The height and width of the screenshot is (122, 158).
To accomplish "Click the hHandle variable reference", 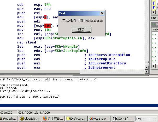I will click(x=71, y=47).
